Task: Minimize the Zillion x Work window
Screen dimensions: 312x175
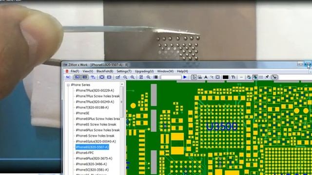Action: click(x=300, y=64)
